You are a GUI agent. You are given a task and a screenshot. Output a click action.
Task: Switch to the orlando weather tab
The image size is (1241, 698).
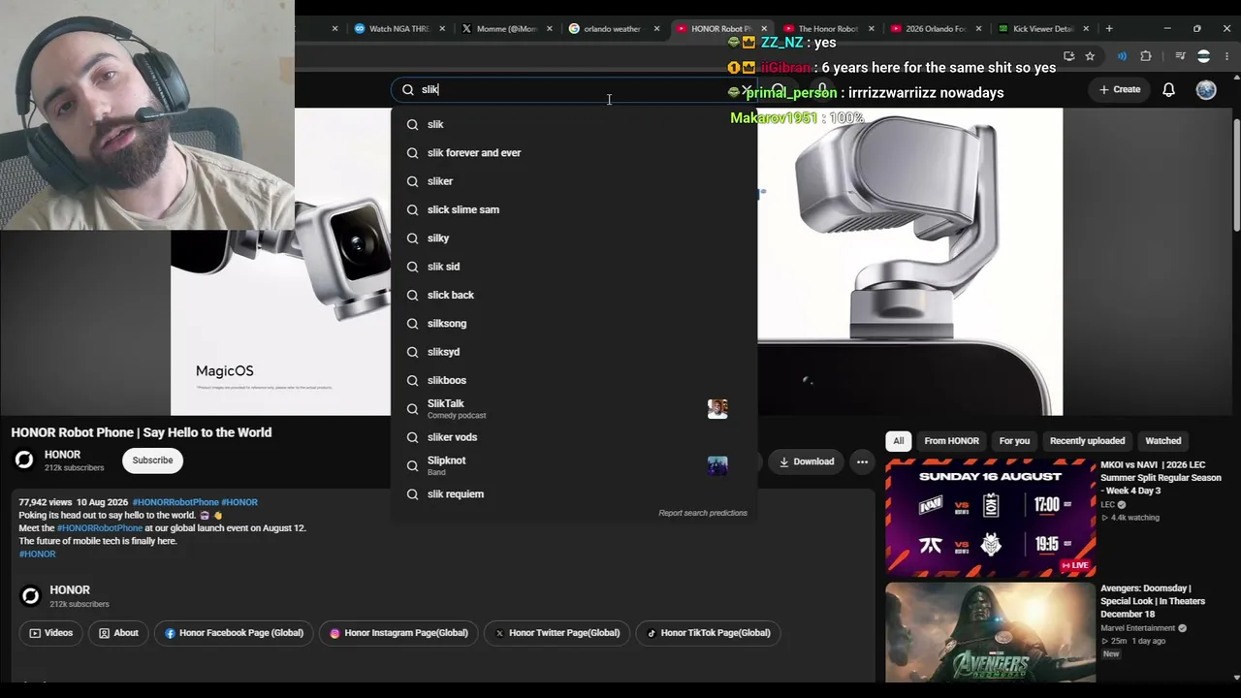[614, 29]
